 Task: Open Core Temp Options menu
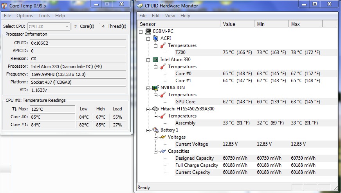[25, 16]
